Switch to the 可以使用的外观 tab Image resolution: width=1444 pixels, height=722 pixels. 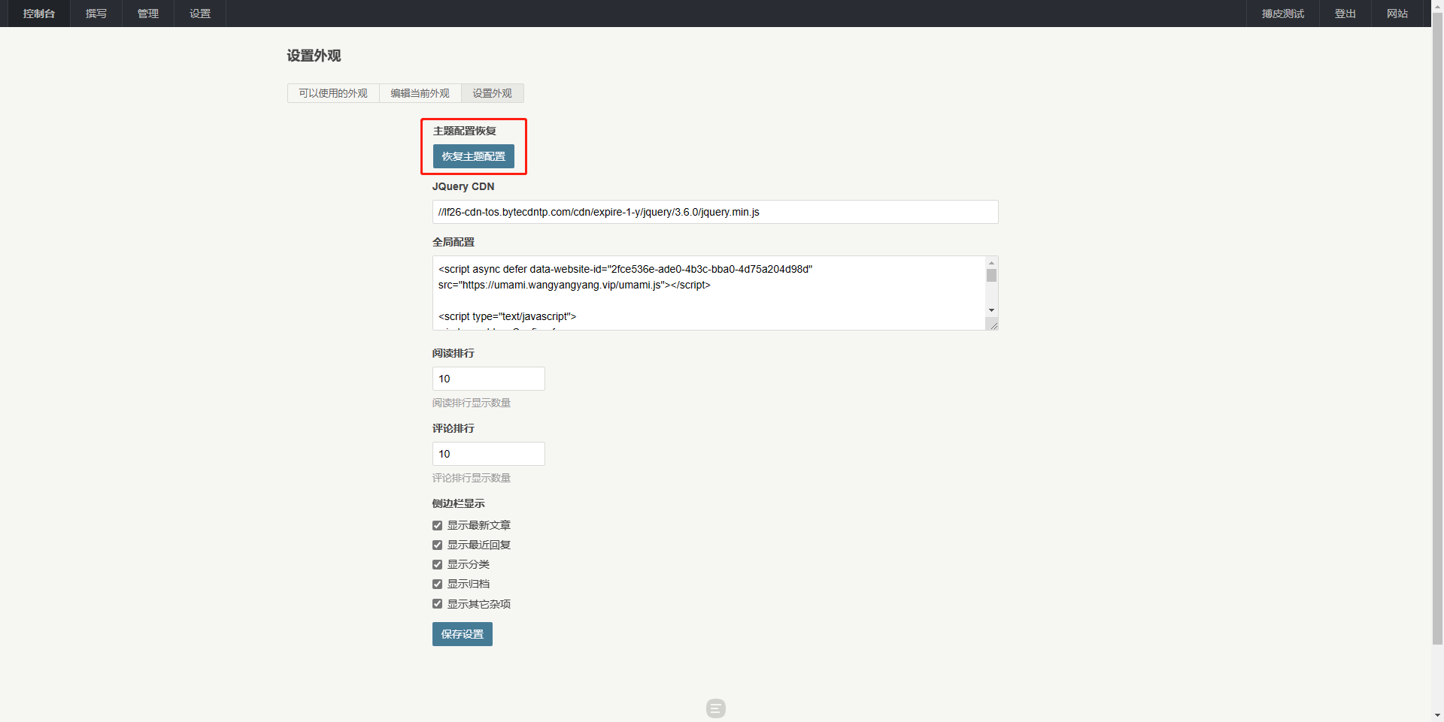(x=333, y=93)
